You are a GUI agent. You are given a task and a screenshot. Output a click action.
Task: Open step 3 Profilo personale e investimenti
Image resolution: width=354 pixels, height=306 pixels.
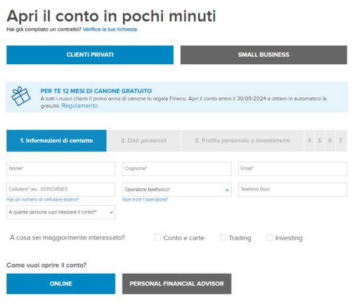(x=242, y=141)
